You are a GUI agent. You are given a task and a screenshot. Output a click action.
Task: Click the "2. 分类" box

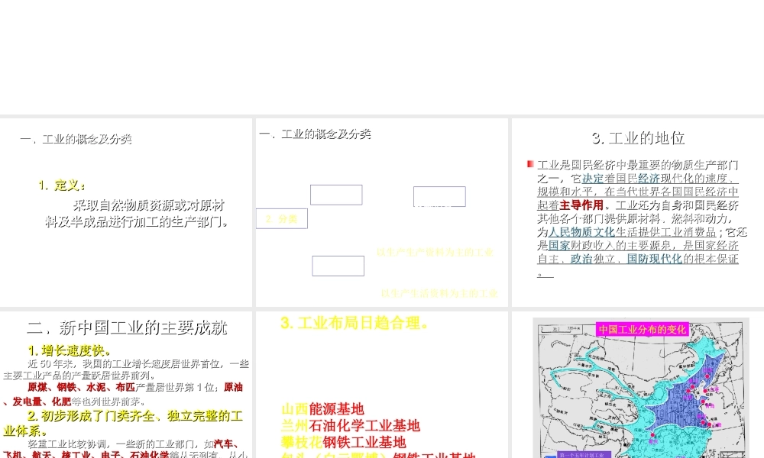(x=282, y=218)
